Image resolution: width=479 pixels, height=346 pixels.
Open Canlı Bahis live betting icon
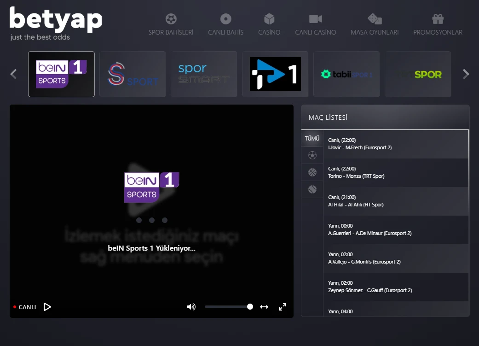tap(226, 19)
